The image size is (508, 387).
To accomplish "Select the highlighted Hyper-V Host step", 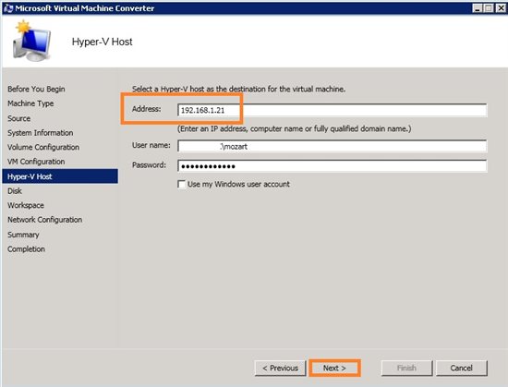I will tap(60, 176).
